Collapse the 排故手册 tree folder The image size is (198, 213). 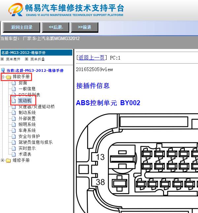pos(2,77)
